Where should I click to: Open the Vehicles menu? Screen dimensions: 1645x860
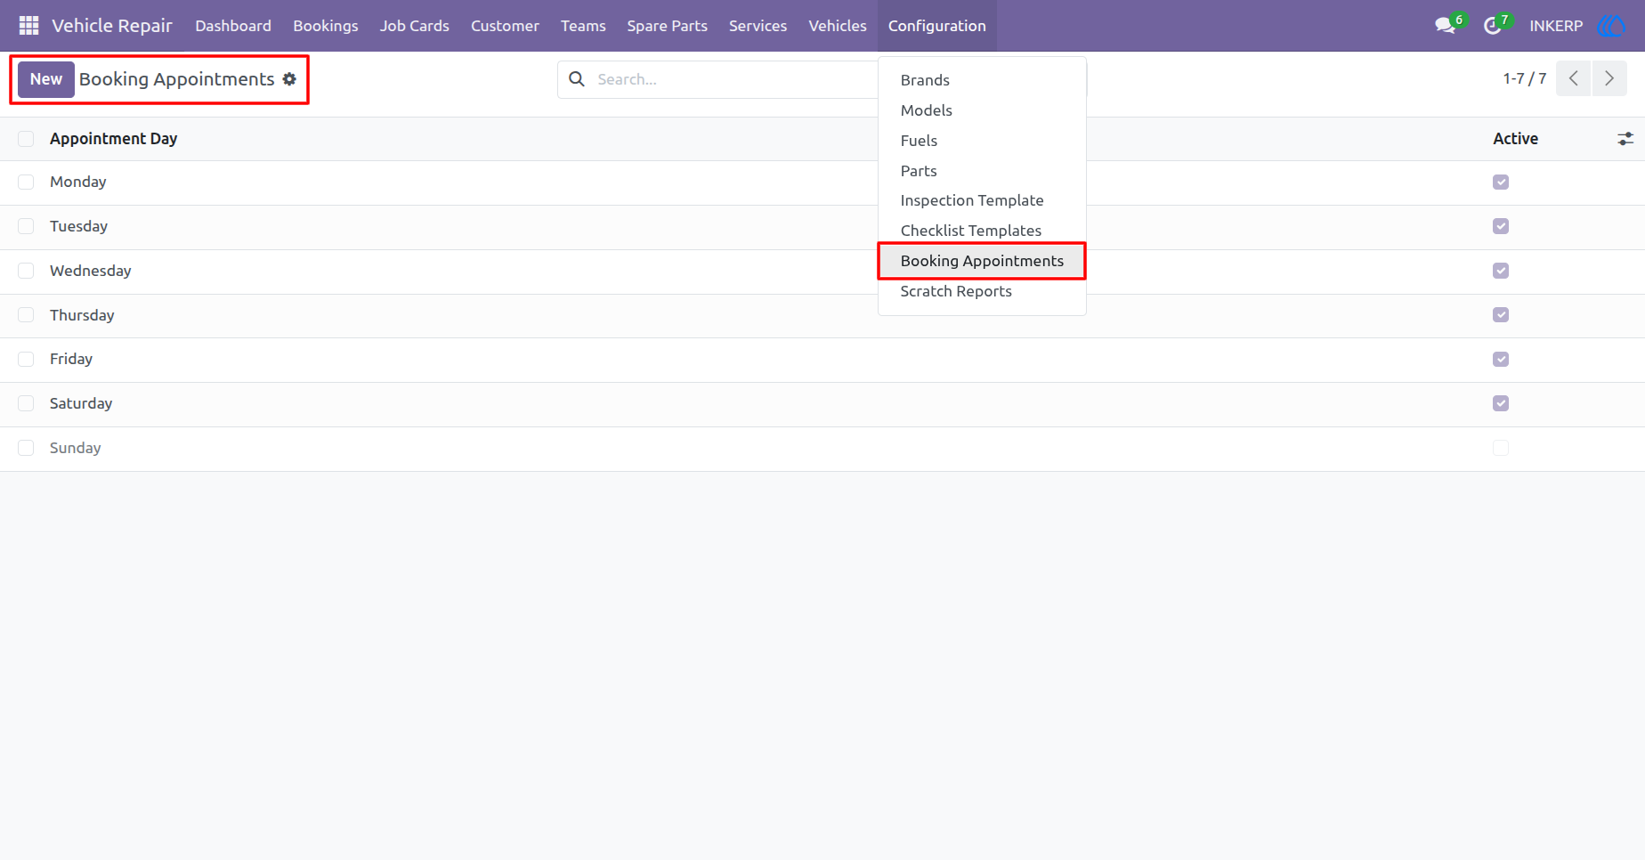(838, 26)
